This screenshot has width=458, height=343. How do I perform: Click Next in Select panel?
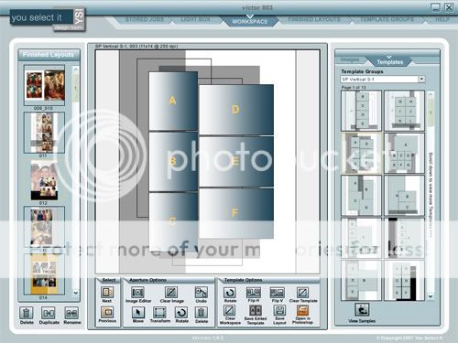[107, 293]
